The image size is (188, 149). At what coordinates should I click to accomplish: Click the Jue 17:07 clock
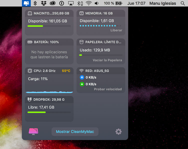136,3
